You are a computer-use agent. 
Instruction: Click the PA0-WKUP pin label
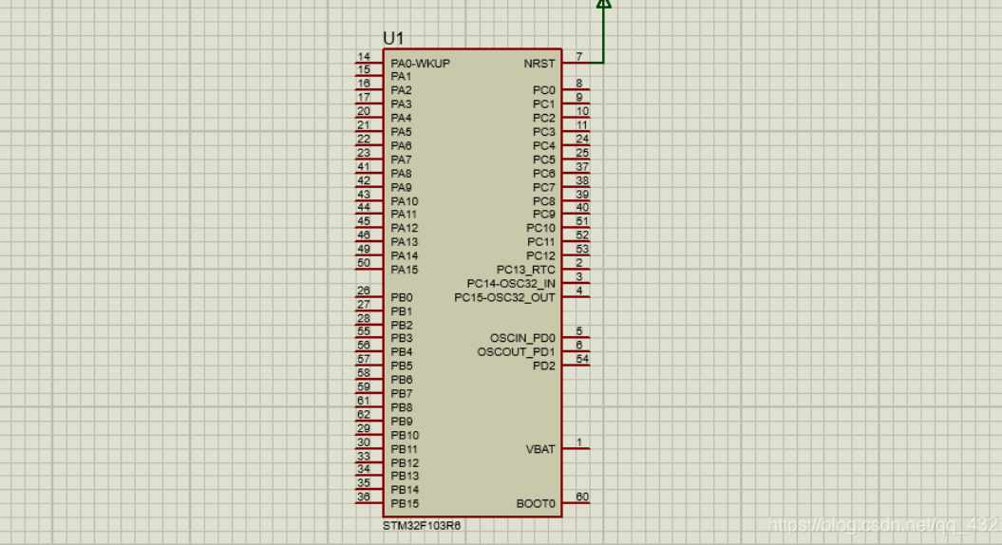(x=421, y=64)
